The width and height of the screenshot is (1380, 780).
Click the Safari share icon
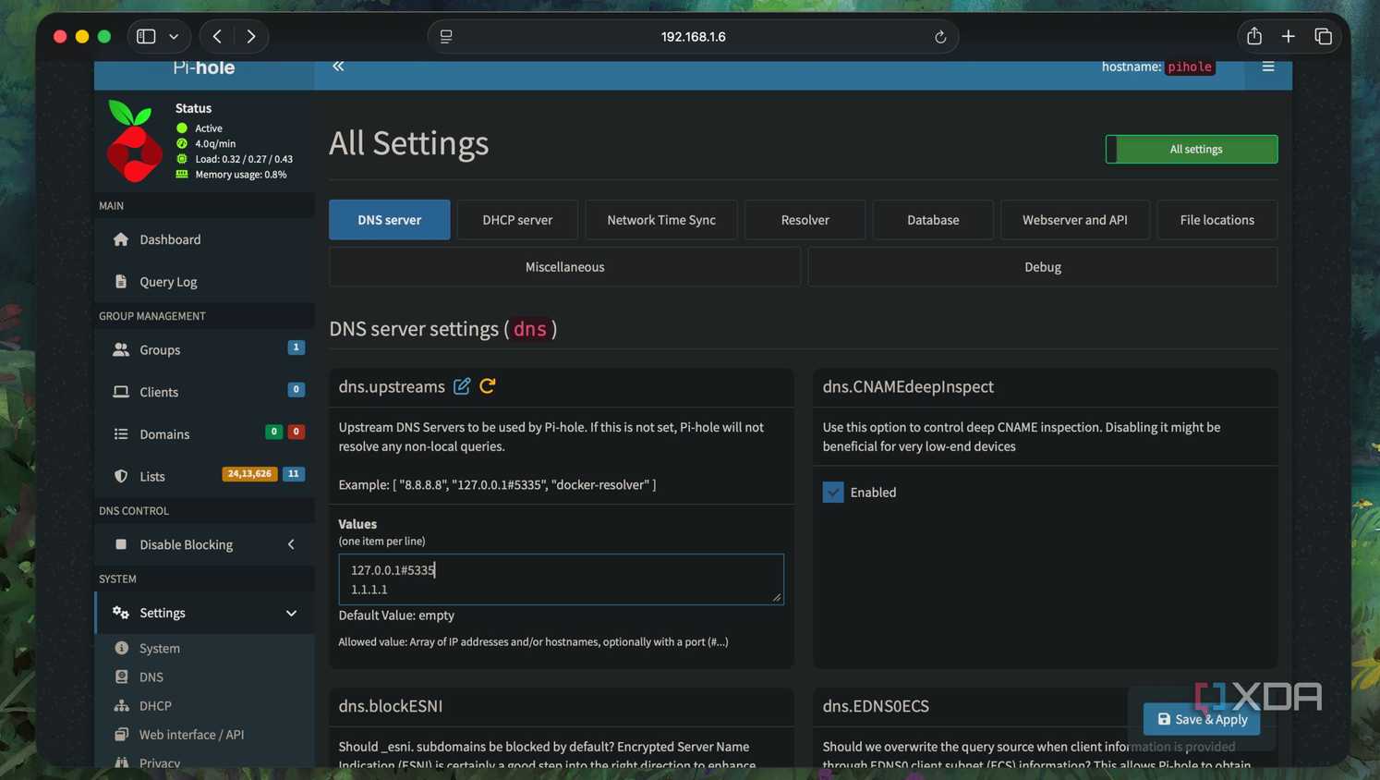point(1253,36)
